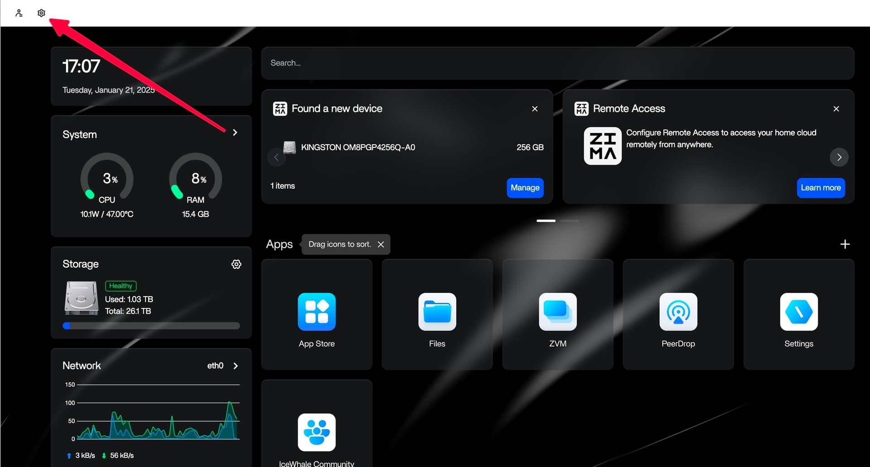Viewport: 870px width, 467px height.
Task: Launch the PeerDrop app
Action: (x=678, y=312)
